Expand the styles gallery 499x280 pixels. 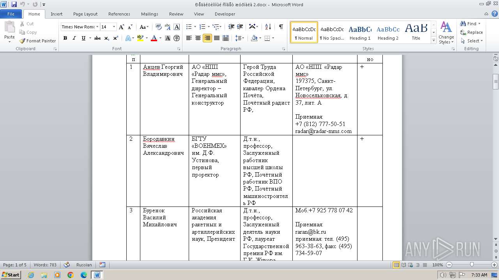pos(434,40)
